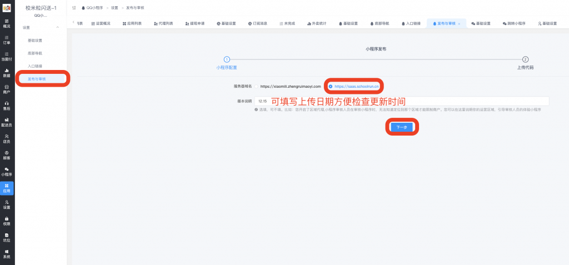Open 商户 in the dark sidebar
Image resolution: width=569 pixels, height=265 pixels.
coord(7,89)
